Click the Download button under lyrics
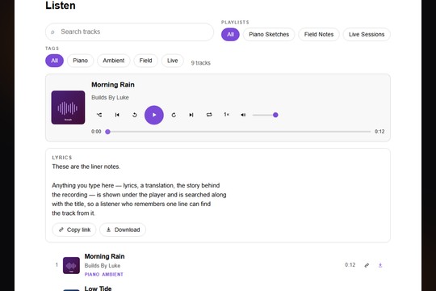Image resolution: width=436 pixels, height=291 pixels. point(123,230)
